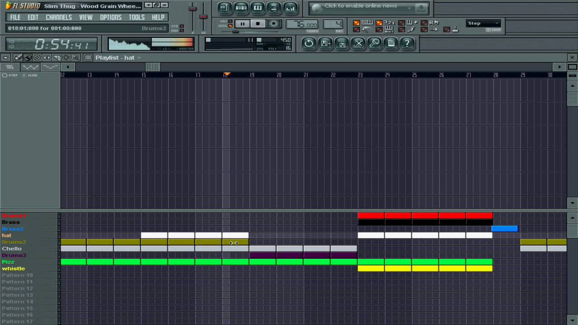Select the paint brush tool in playlist
Viewport: 578px width, 325px height.
[x=28, y=57]
